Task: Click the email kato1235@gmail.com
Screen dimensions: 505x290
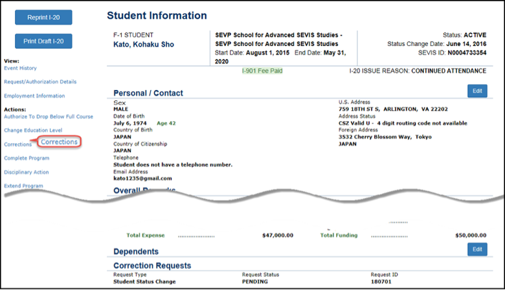Action: pyautogui.click(x=142, y=178)
